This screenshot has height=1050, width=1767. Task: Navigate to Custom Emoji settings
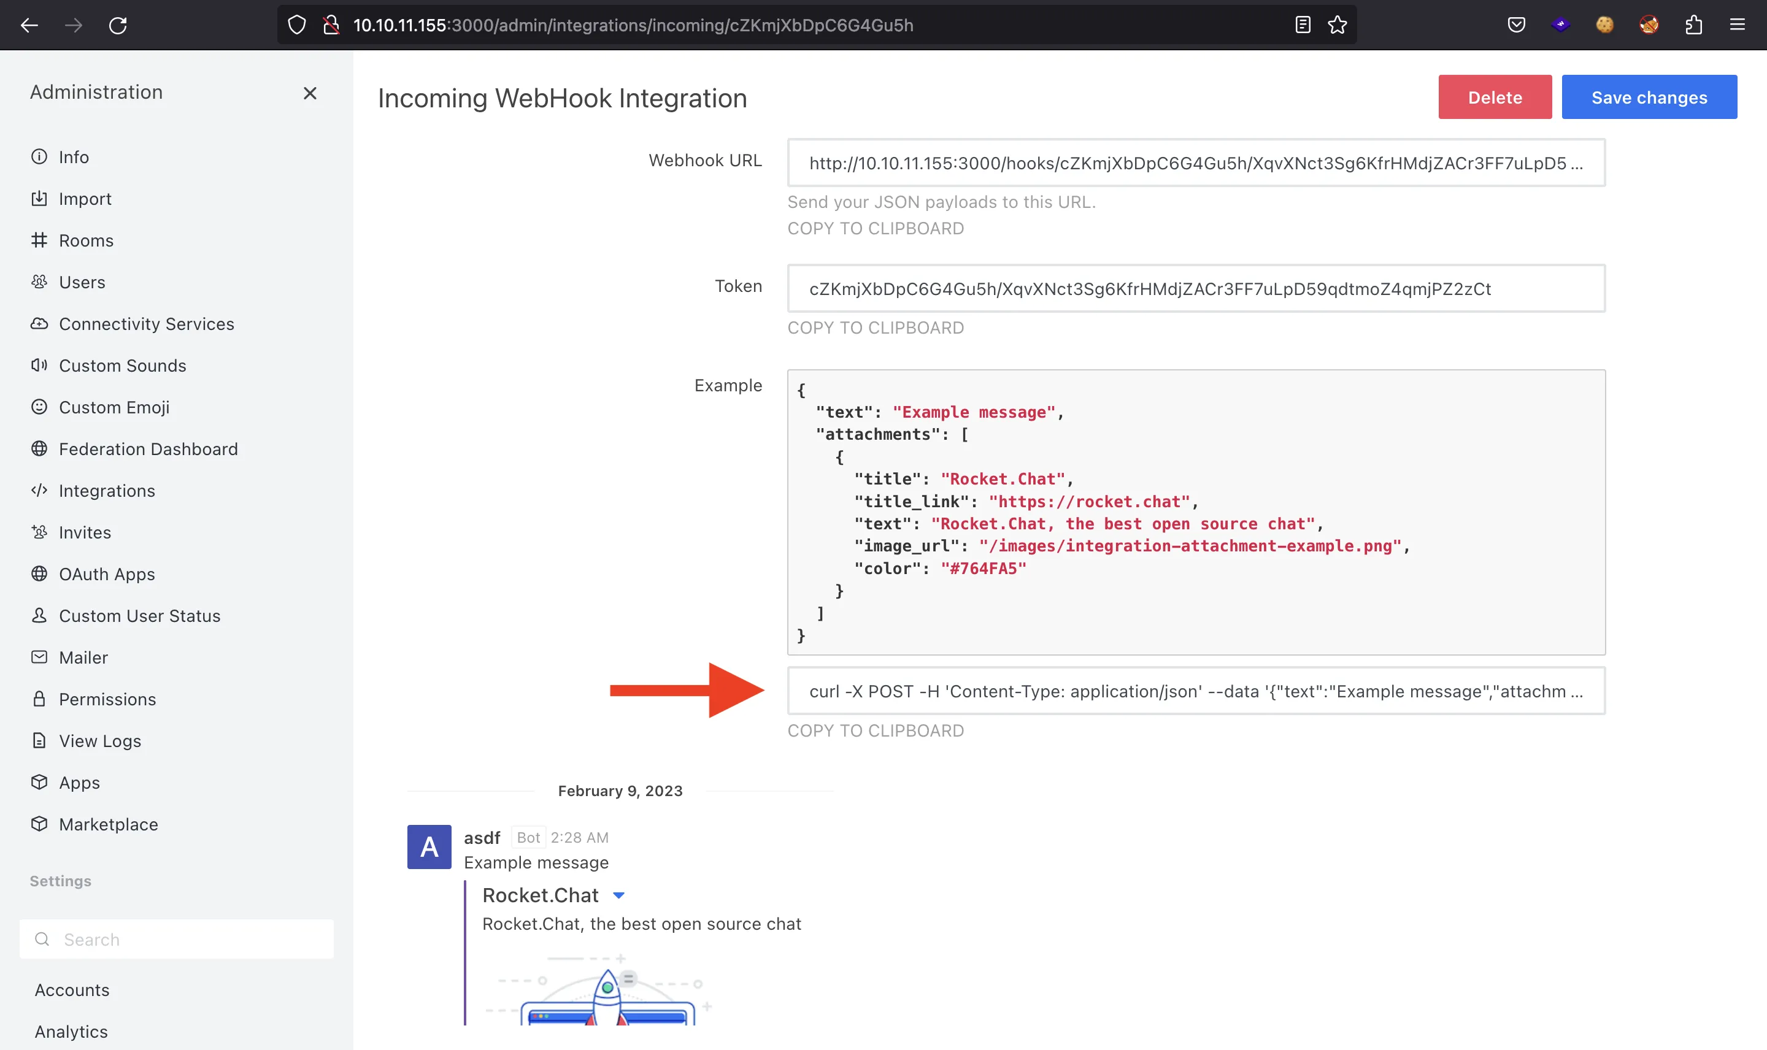click(x=114, y=406)
